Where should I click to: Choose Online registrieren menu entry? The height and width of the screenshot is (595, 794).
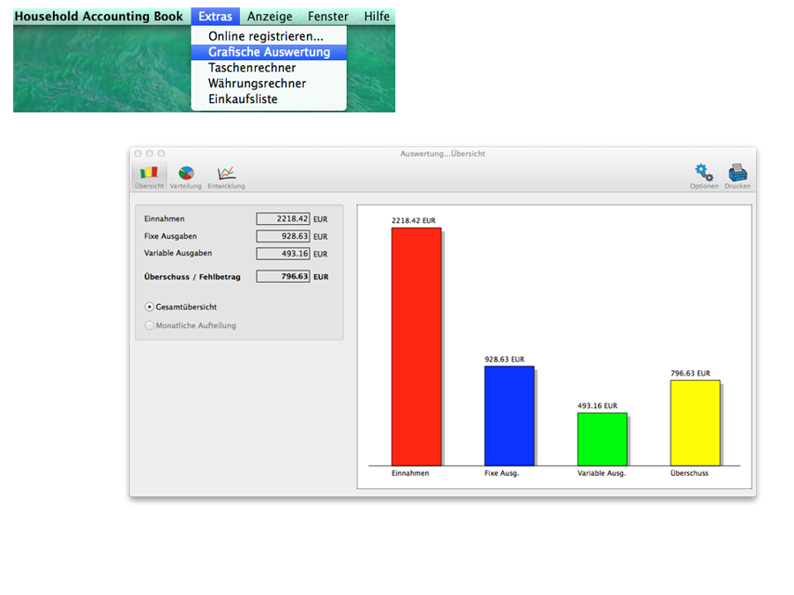pos(266,36)
